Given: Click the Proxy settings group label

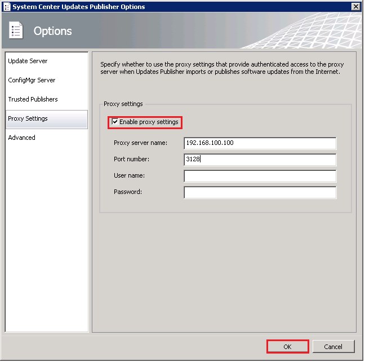Looking at the screenshot, I should [123, 104].
